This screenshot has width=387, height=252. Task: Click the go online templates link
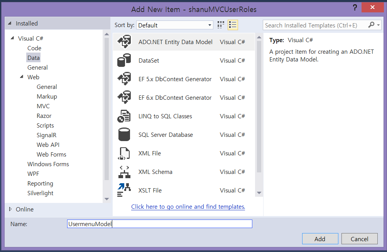(x=188, y=207)
